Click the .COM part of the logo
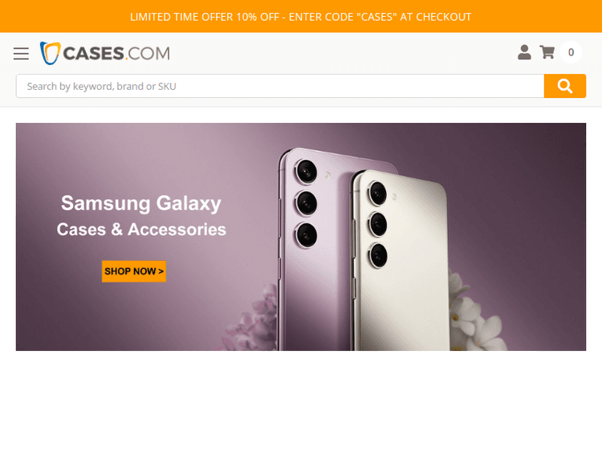The image size is (602, 452). tap(148, 53)
